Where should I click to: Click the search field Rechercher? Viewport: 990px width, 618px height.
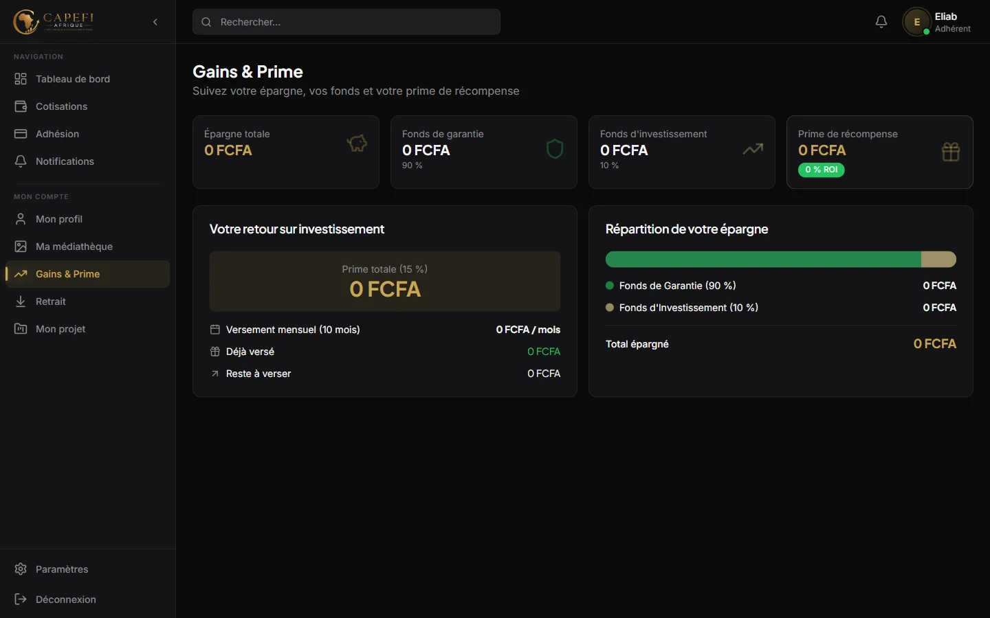[346, 22]
